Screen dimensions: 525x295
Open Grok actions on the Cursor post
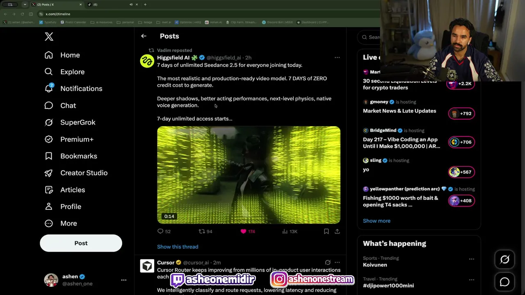pos(328,262)
